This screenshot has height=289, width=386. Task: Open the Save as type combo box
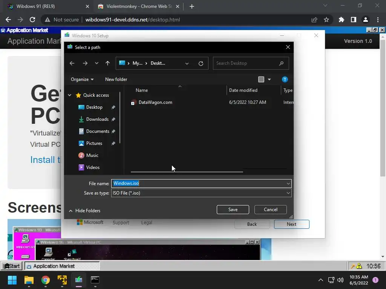pyautogui.click(x=201, y=193)
